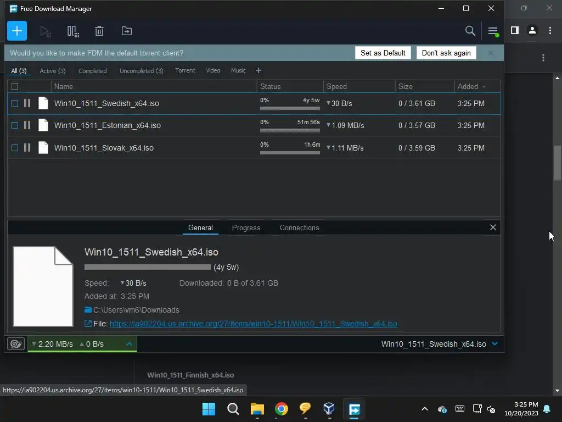Screen dimensions: 562x422
Task: Pause the Win10_1511_Swedish_x64.iso download
Action: 27,103
